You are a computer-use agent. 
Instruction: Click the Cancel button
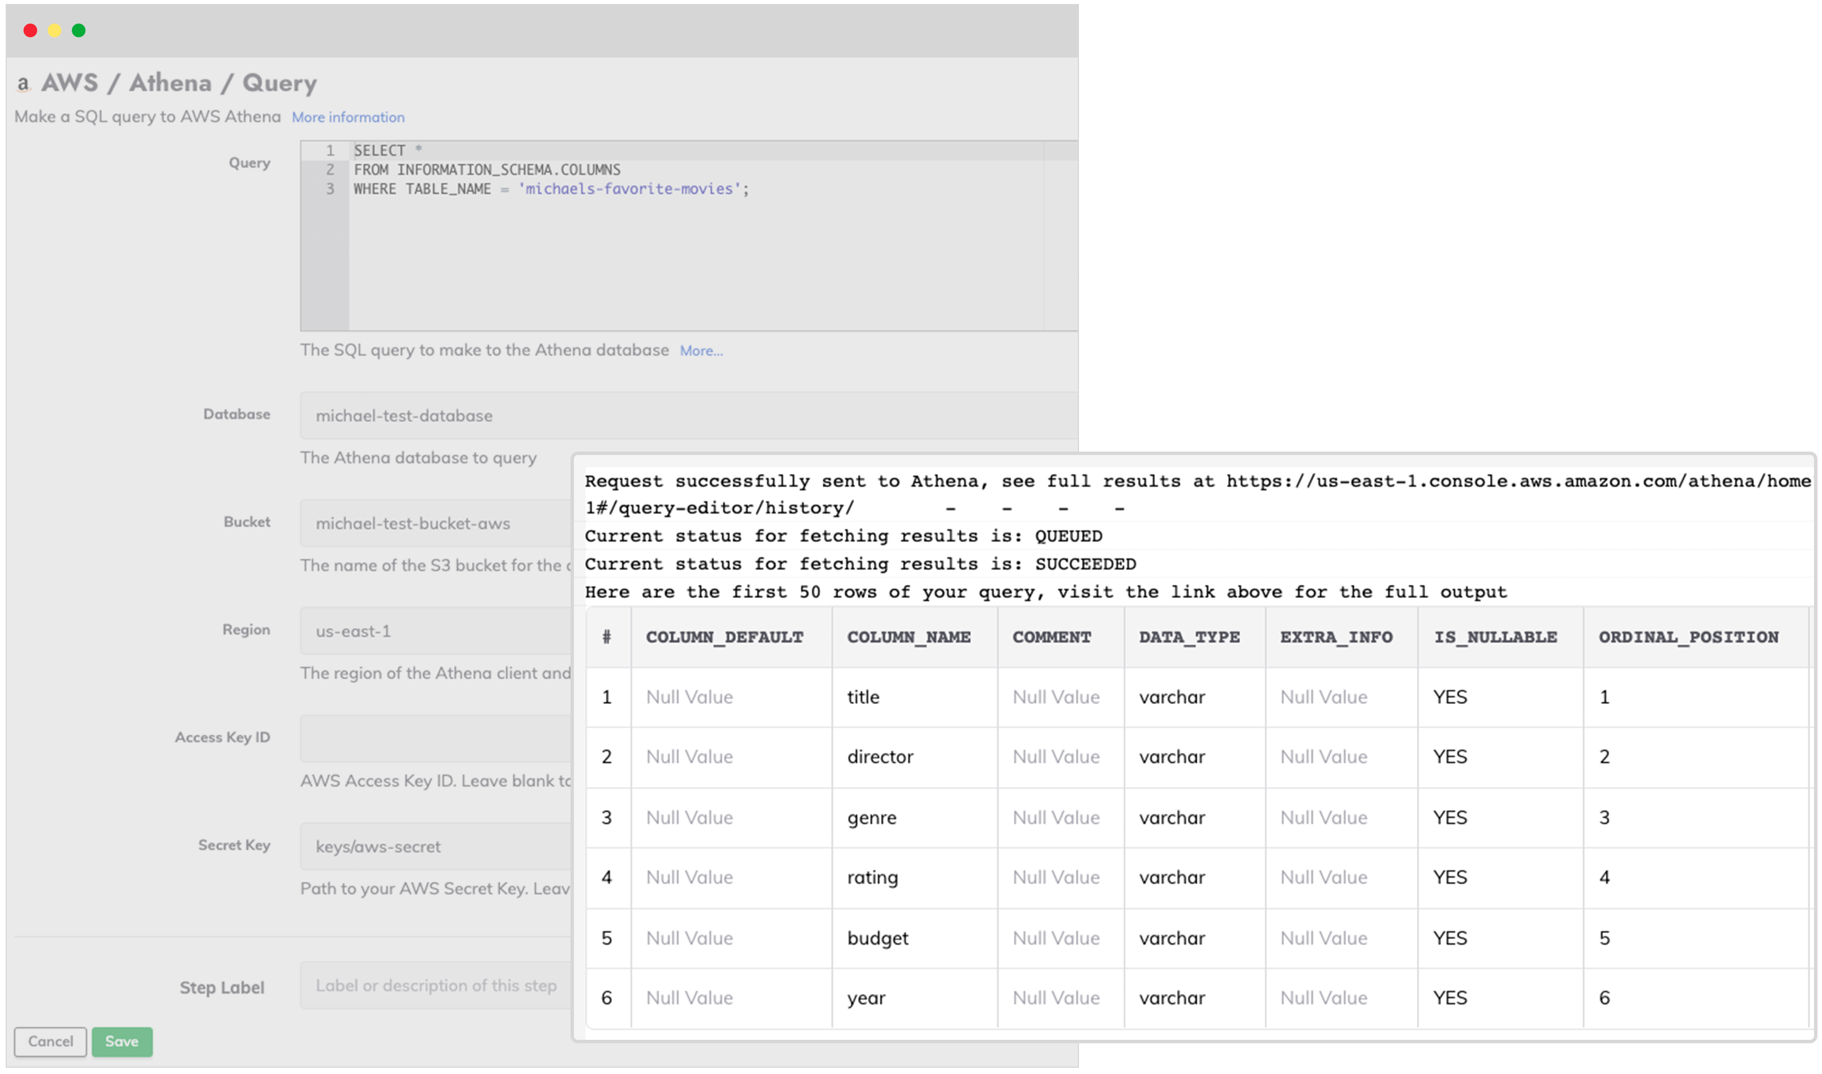tap(51, 1042)
